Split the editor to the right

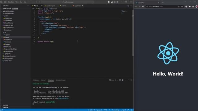[x=128, y=6]
